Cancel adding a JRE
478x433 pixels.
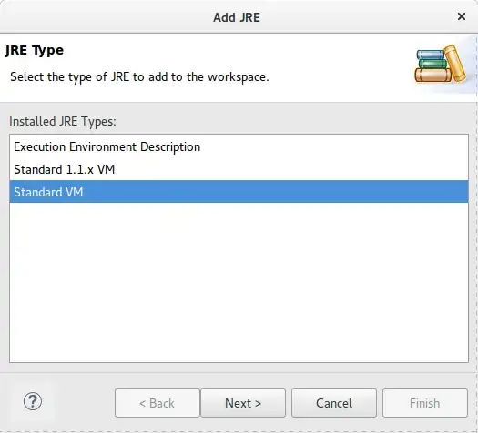(334, 403)
